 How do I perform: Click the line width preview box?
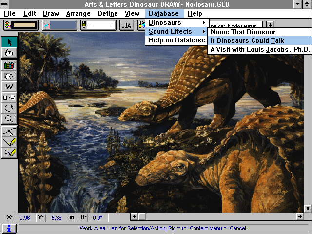coord(101,25)
